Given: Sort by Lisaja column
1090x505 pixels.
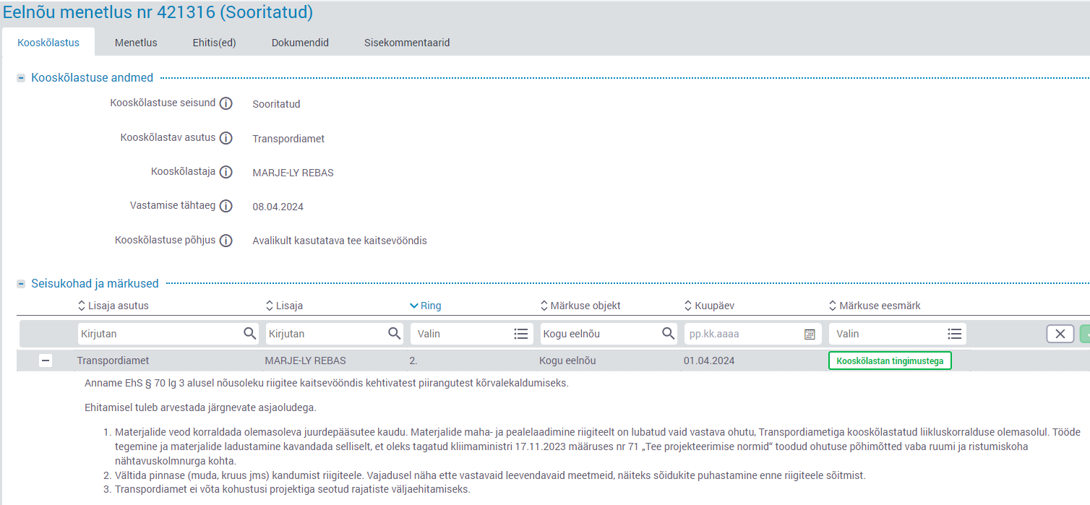Looking at the screenshot, I should click(x=284, y=306).
